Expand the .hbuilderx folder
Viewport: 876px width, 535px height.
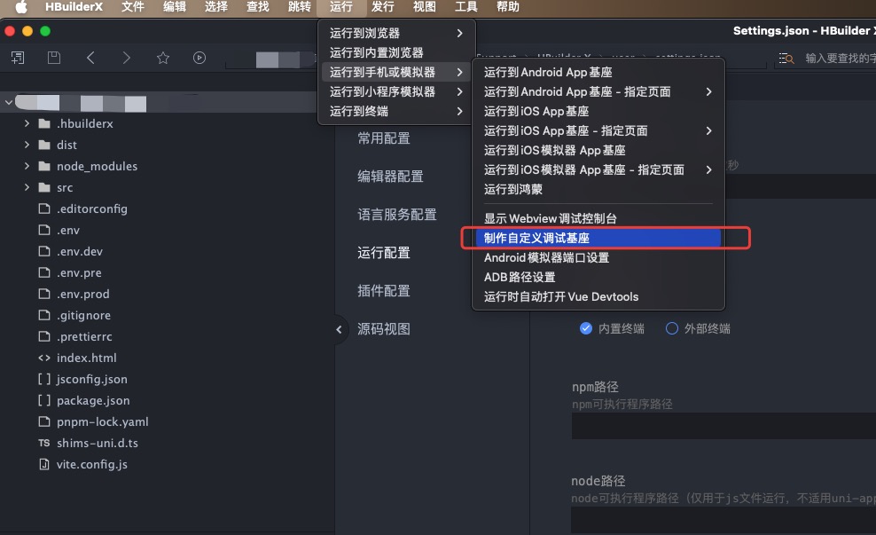(x=27, y=123)
